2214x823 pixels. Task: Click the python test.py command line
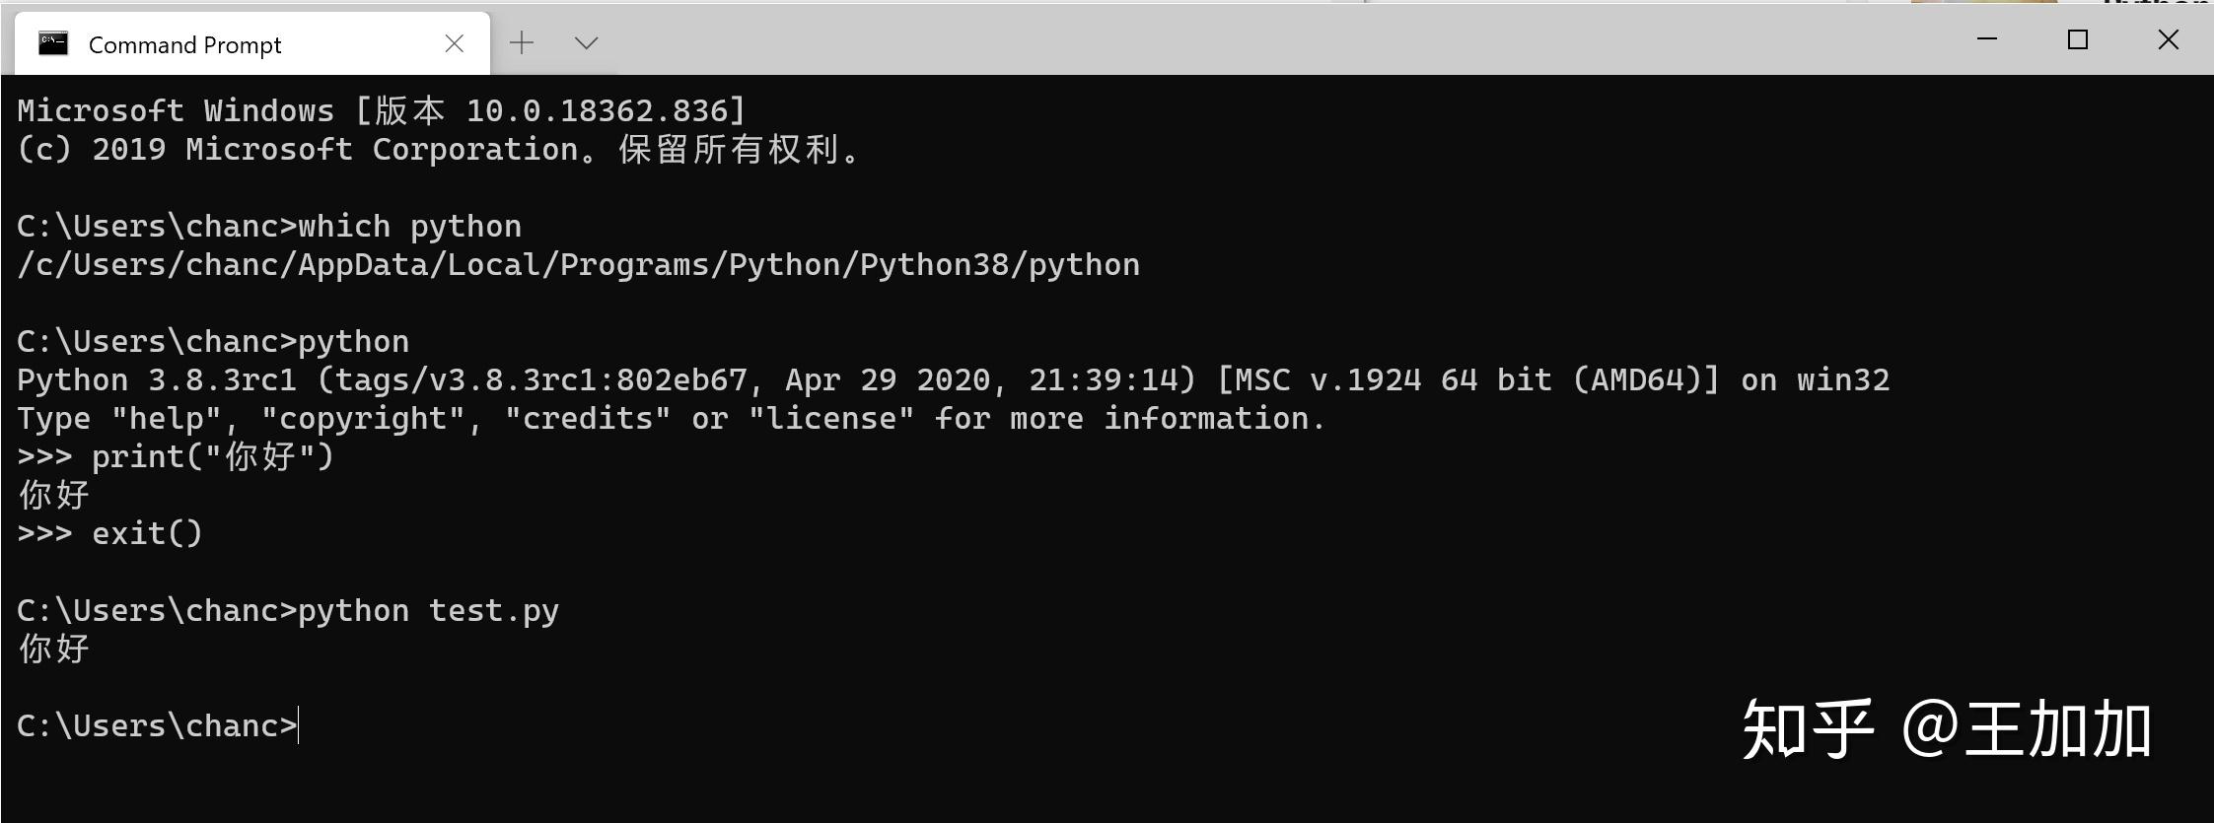[286, 609]
